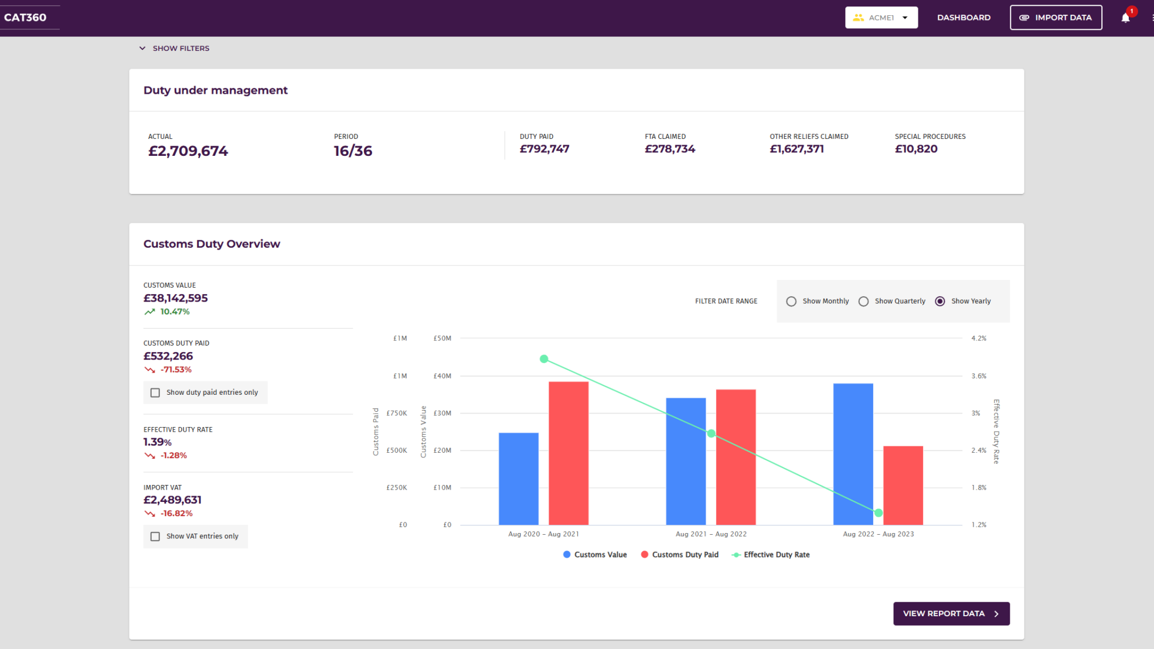Click the Import VAT trend-down arrow icon
1154x649 pixels.
pyautogui.click(x=150, y=514)
